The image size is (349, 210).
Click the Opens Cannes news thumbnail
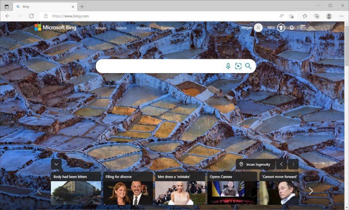(x=232, y=193)
